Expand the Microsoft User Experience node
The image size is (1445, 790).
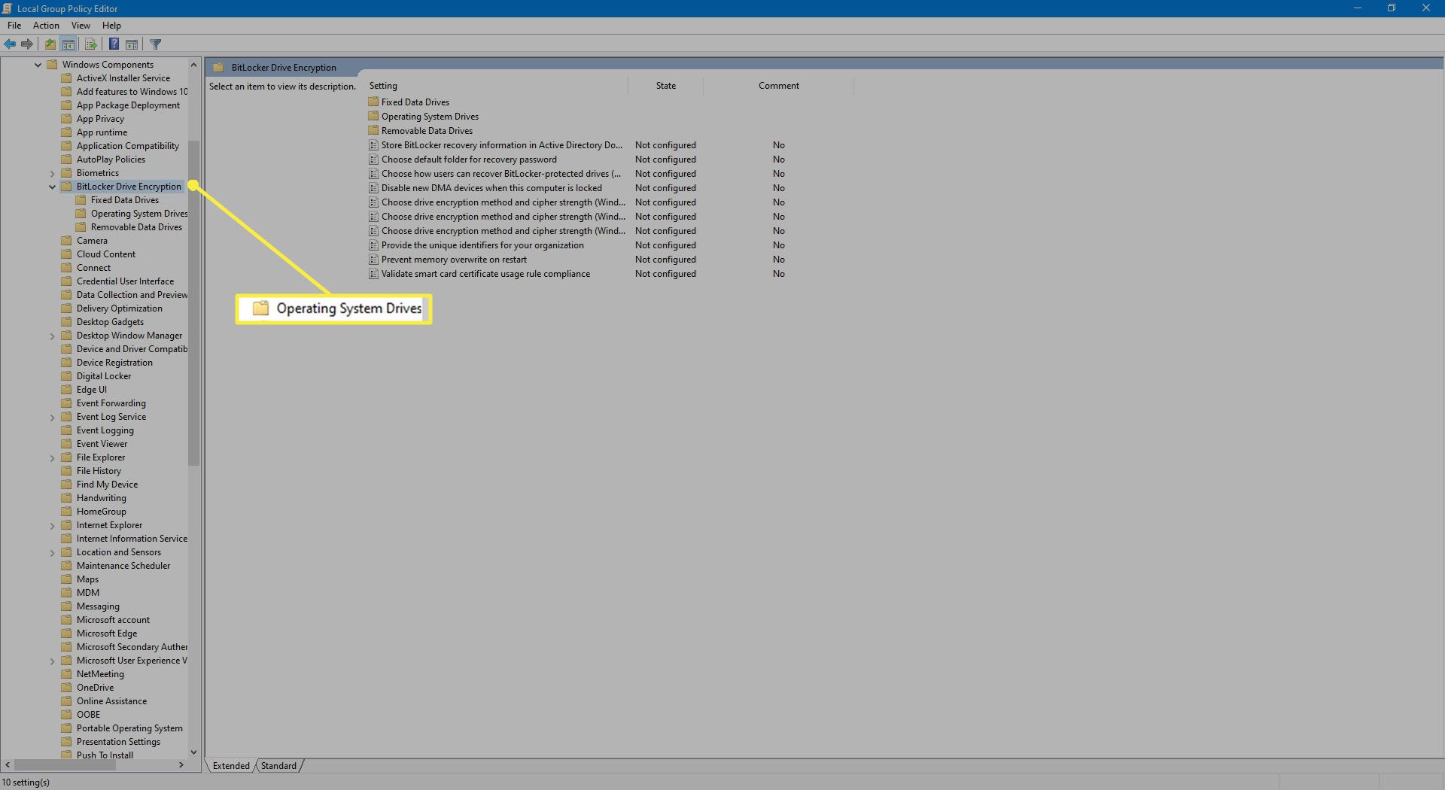click(52, 661)
